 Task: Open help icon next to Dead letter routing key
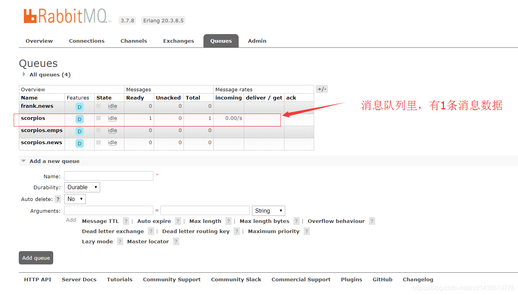click(237, 231)
